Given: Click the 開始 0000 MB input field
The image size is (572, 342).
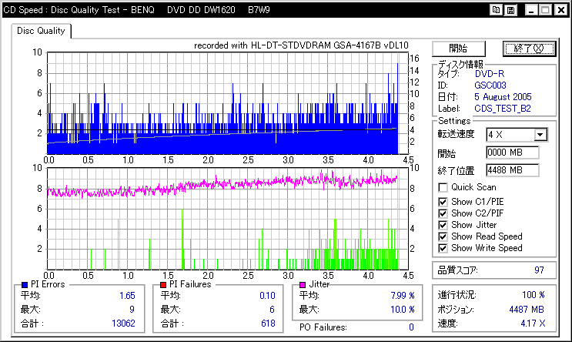Looking at the screenshot, I should (x=513, y=153).
